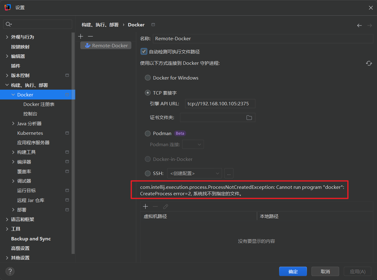Select Docker-in-Docker radio option

click(148, 159)
